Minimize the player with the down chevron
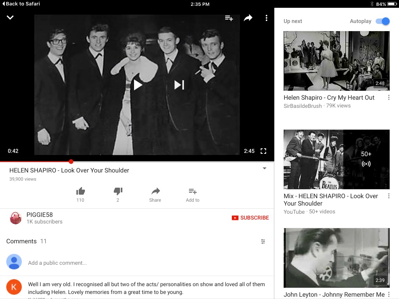 [10, 18]
